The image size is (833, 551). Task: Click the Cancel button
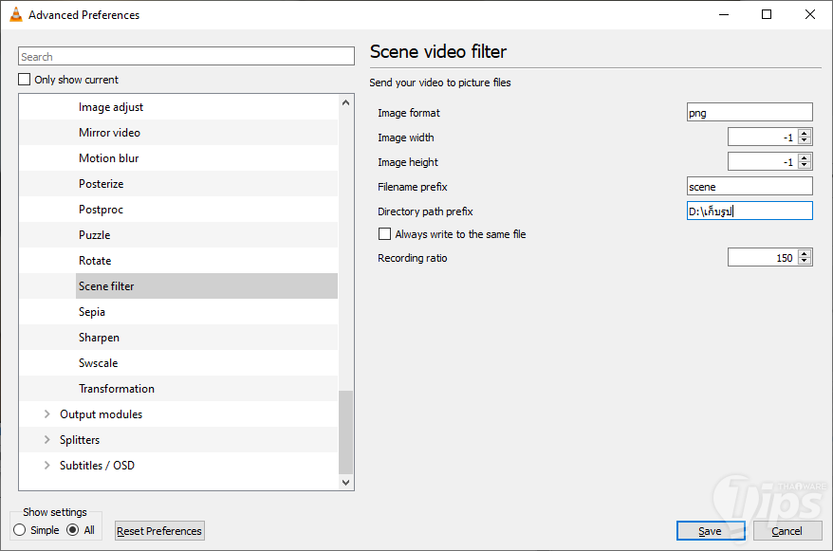tap(787, 531)
